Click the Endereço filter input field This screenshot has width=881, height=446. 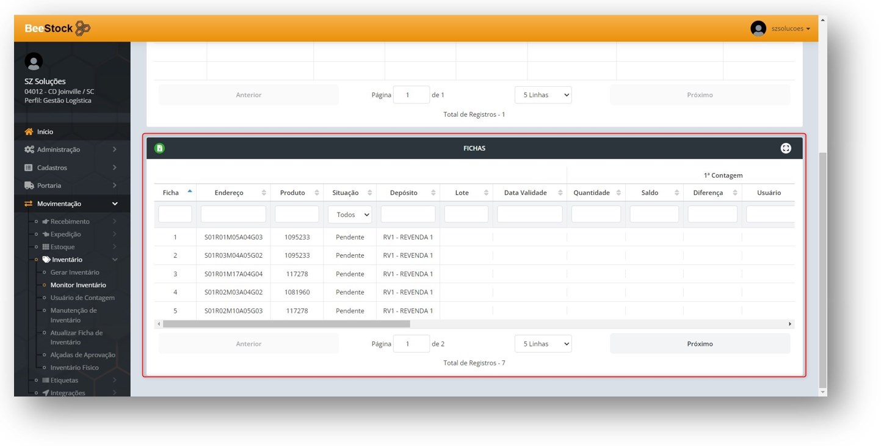coord(233,214)
